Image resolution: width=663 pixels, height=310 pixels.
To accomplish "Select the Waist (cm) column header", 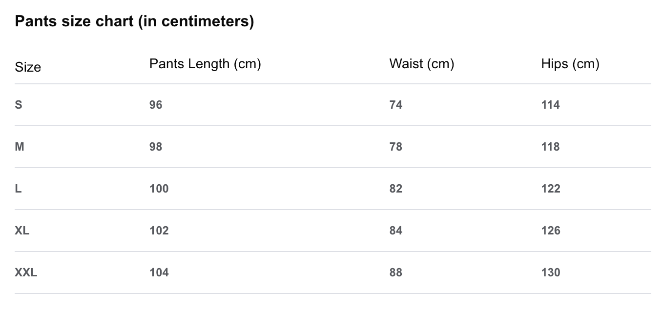I will [x=422, y=64].
